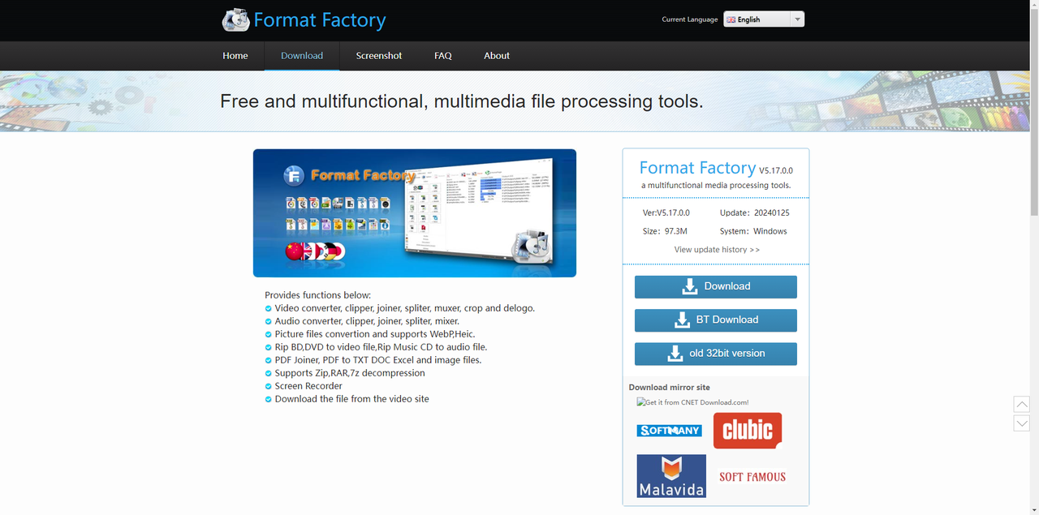
Task: Click the Format Factory promo screenshot image
Action: pyautogui.click(x=415, y=213)
